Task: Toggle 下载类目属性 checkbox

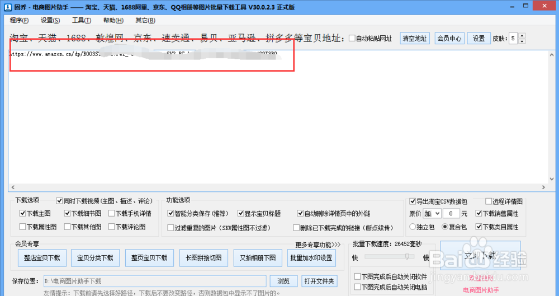Action: coord(479,227)
